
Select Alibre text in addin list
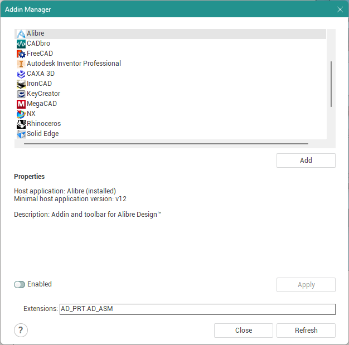tap(35, 33)
